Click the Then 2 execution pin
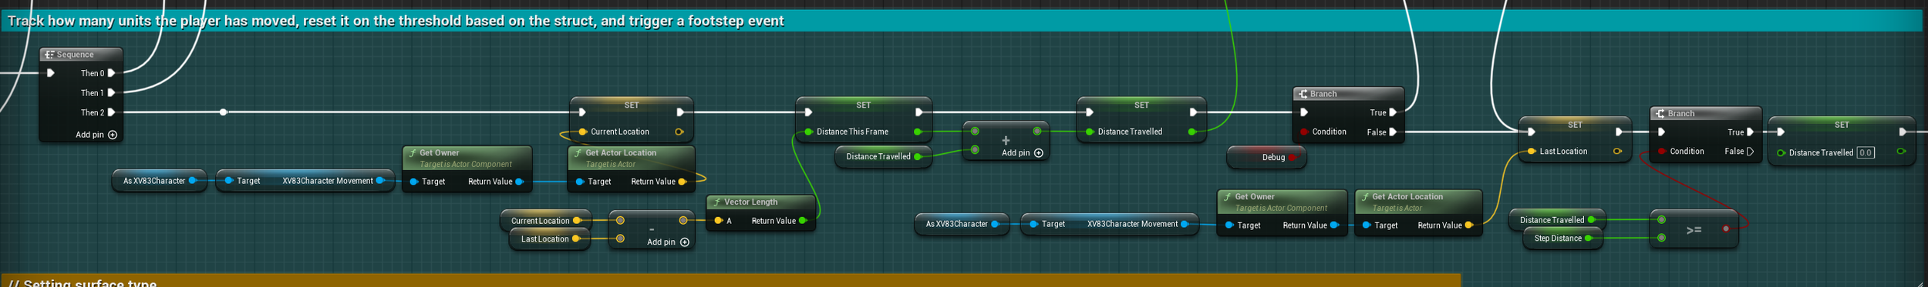This screenshot has width=1928, height=287. (x=111, y=112)
